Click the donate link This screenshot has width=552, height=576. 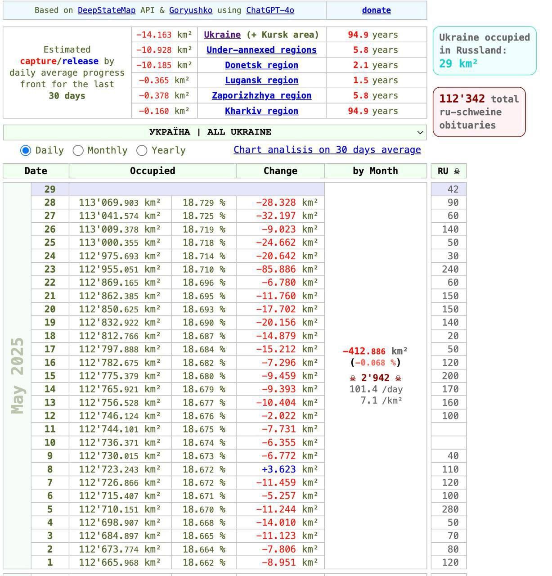(x=376, y=10)
